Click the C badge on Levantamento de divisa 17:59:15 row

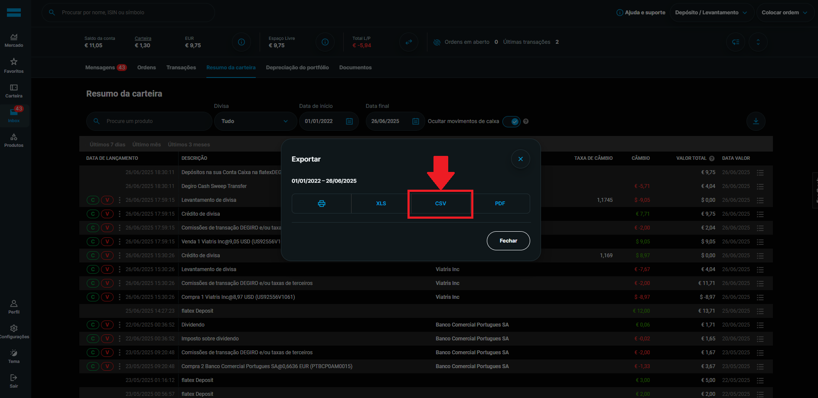[x=93, y=200]
